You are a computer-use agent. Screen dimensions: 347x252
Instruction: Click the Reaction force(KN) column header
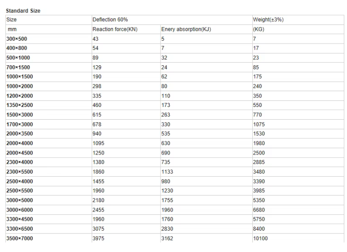pos(126,29)
